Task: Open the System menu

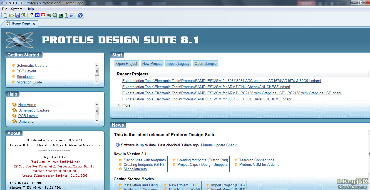Action: [x=17, y=9]
